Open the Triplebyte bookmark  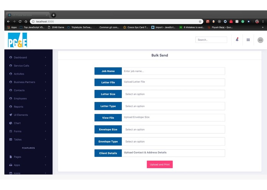pyautogui.click(x=80, y=27)
